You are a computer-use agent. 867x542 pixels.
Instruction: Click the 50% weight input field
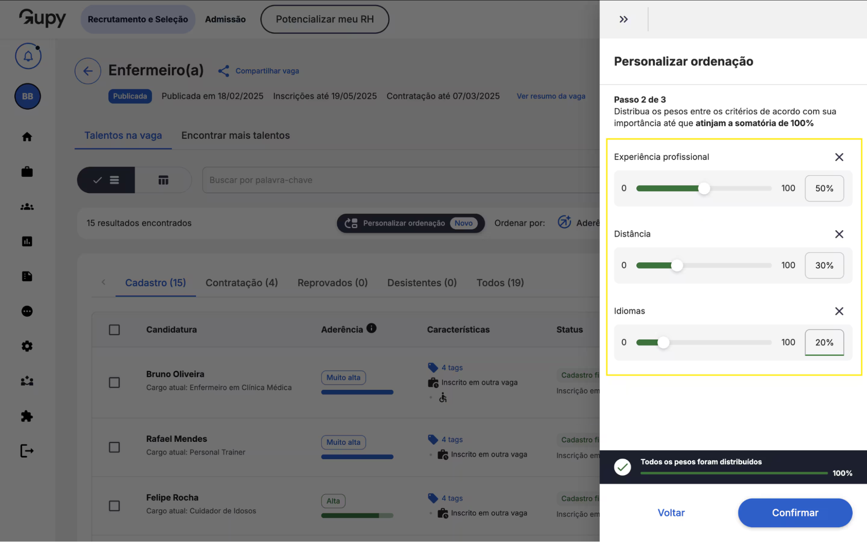coord(824,188)
